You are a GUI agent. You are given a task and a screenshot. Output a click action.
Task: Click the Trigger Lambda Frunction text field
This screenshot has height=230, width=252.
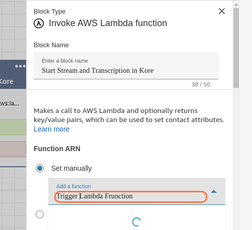pyautogui.click(x=131, y=196)
